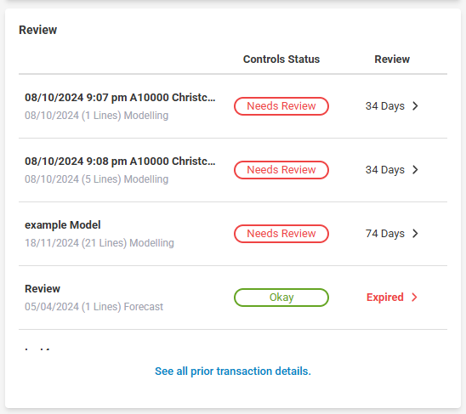Open the example Model entry title
466x414 pixels.
(63, 225)
